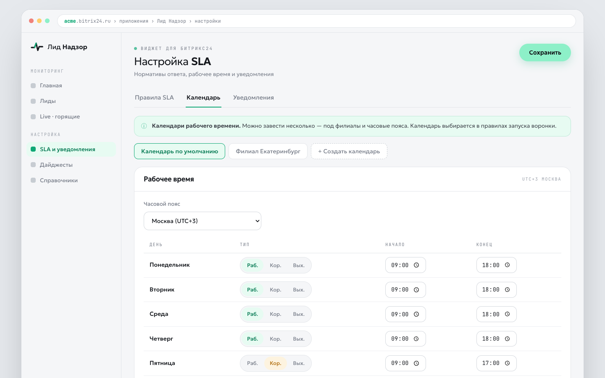Image resolution: width=605 pixels, height=378 pixels.
Task: Click the info icon in the calendar banner
Action: (144, 126)
